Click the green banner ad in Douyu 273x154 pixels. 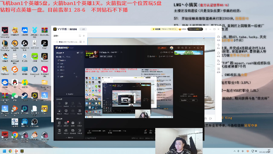189,53
